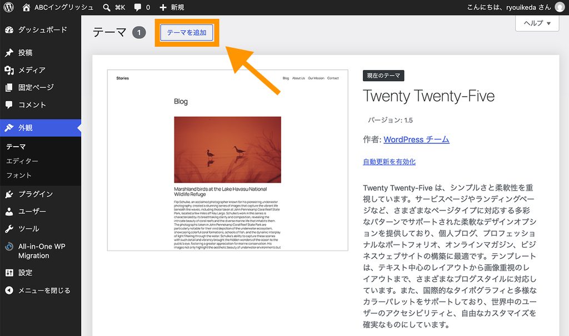Click ABCイングリッシュ site name

[x=64, y=7]
